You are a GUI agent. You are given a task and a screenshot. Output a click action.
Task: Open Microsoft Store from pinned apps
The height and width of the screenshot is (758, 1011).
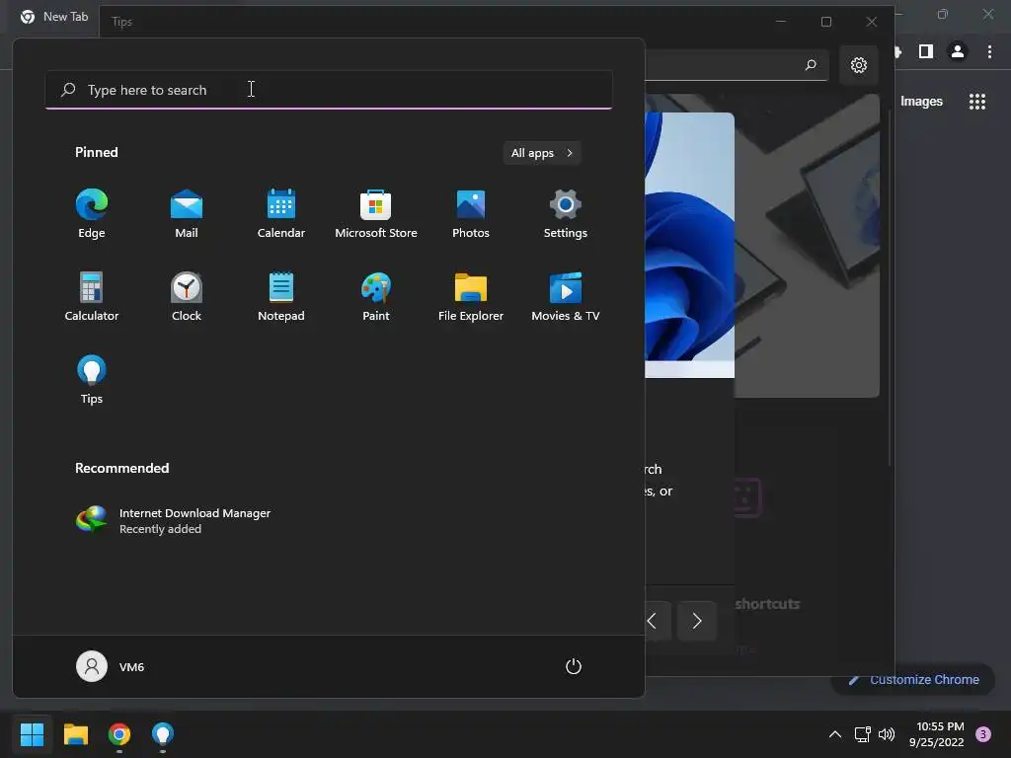pos(376,214)
